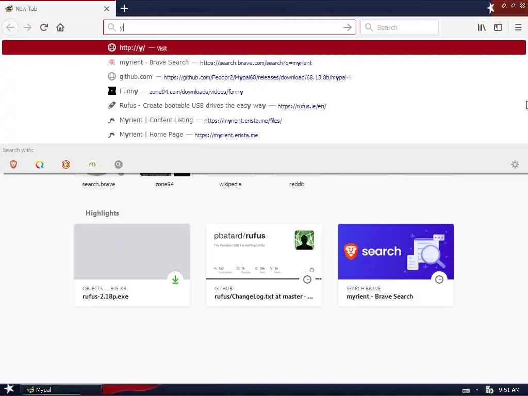Search with the green m engine icon

click(x=92, y=164)
